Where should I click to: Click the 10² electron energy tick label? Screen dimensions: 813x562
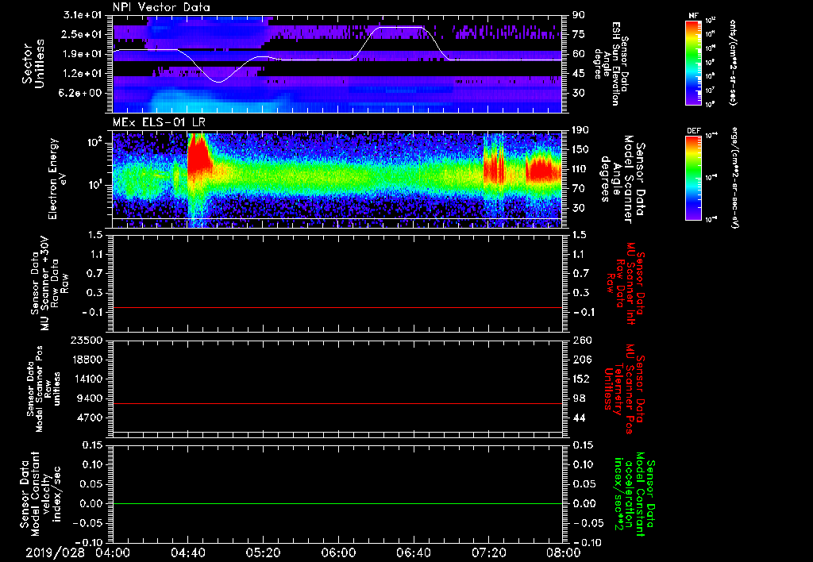(94, 143)
